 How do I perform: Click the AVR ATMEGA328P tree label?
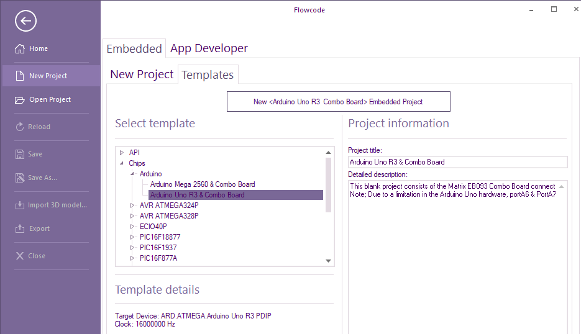point(169,216)
